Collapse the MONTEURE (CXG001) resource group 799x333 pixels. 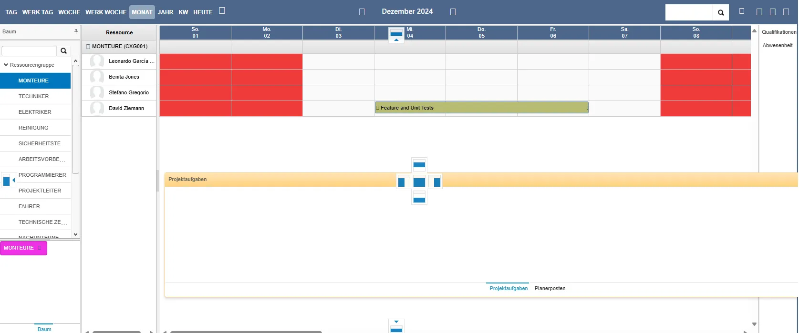[x=88, y=47]
